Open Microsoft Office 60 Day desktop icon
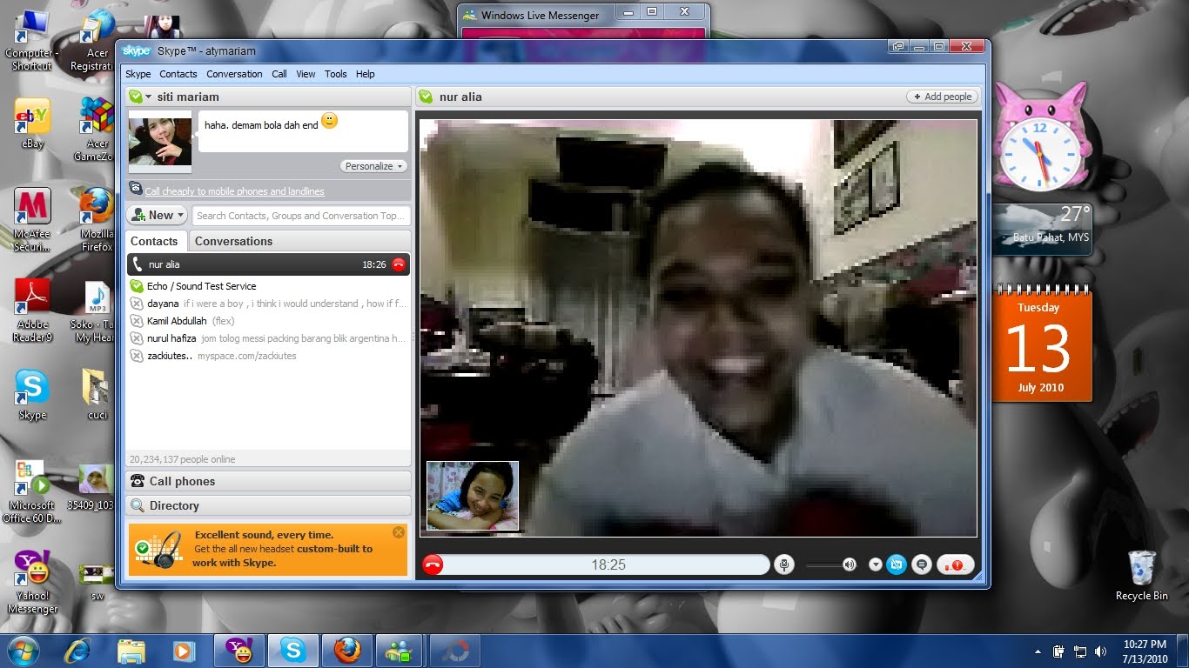This screenshot has height=668, width=1189. [32, 491]
